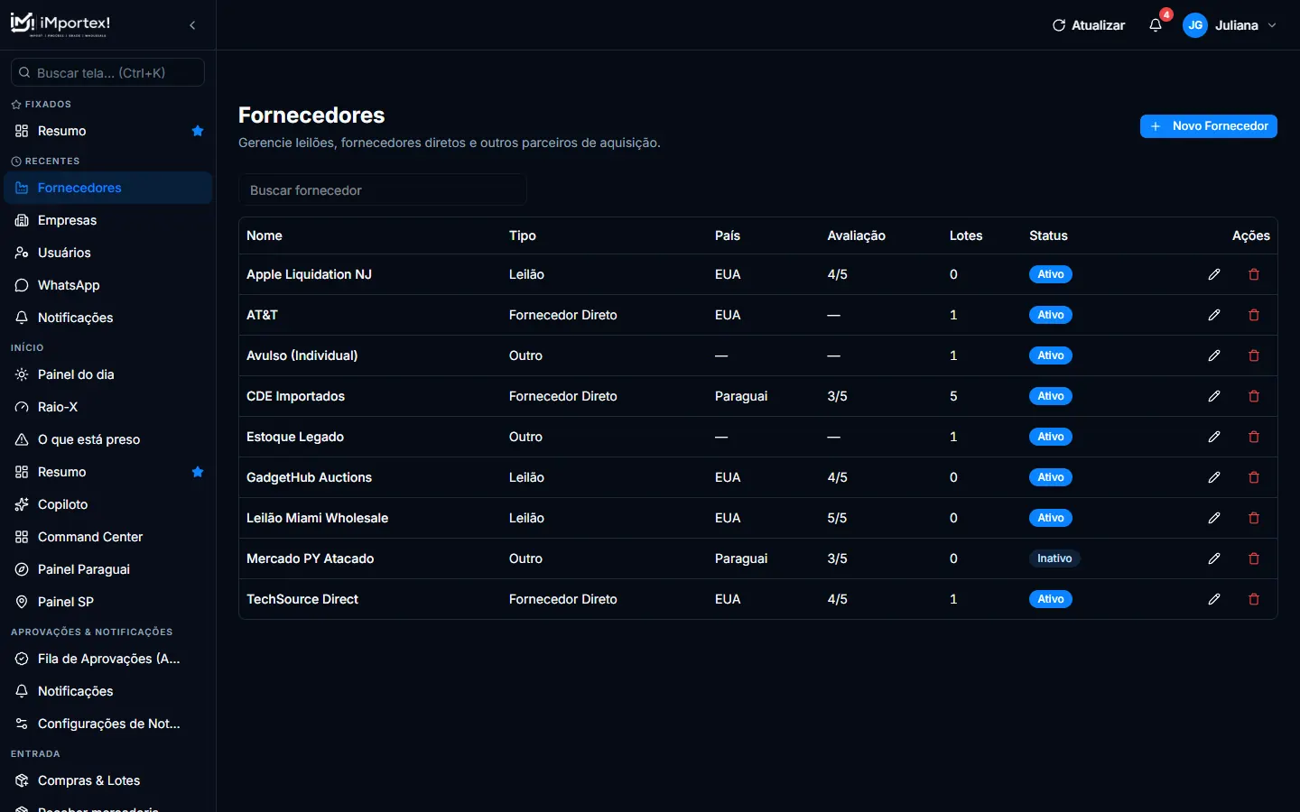Click the trash icon for CDE Importados
This screenshot has height=812, width=1300.
coord(1254,396)
